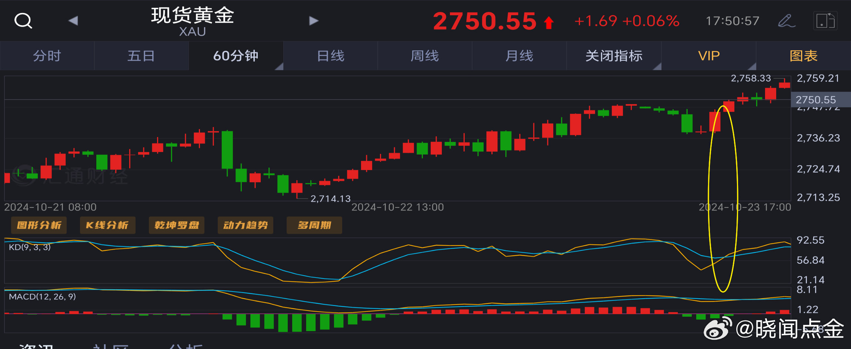Open the K线分析 button

click(x=107, y=225)
